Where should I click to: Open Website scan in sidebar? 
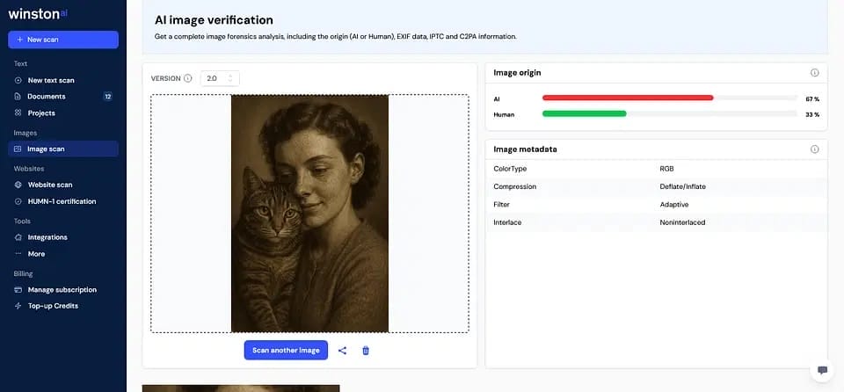pos(50,185)
